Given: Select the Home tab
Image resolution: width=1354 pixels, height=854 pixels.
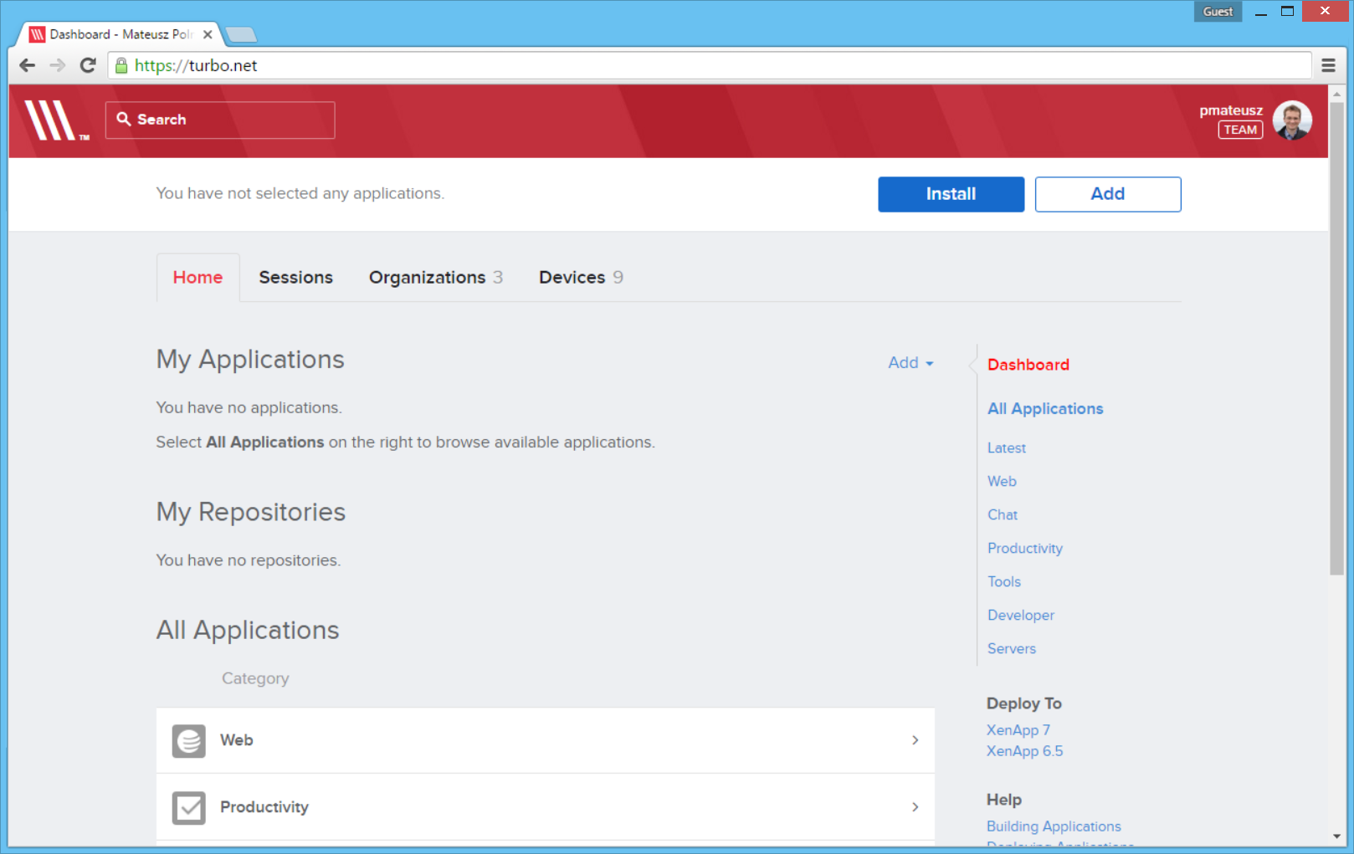Looking at the screenshot, I should click(x=197, y=278).
